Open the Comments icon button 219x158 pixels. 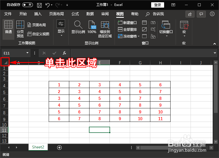click(x=201, y=14)
